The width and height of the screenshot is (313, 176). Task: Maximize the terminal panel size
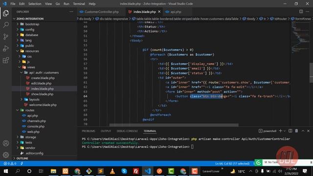303,131
